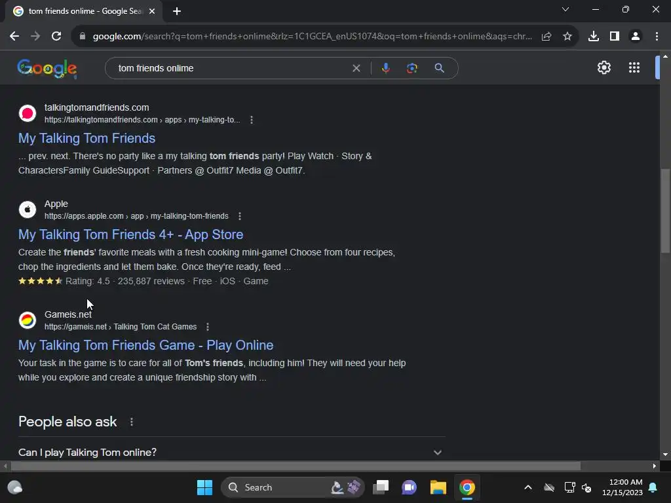Click the apps.apple.com URL breadcrumb
The image size is (671, 503).
(136, 216)
